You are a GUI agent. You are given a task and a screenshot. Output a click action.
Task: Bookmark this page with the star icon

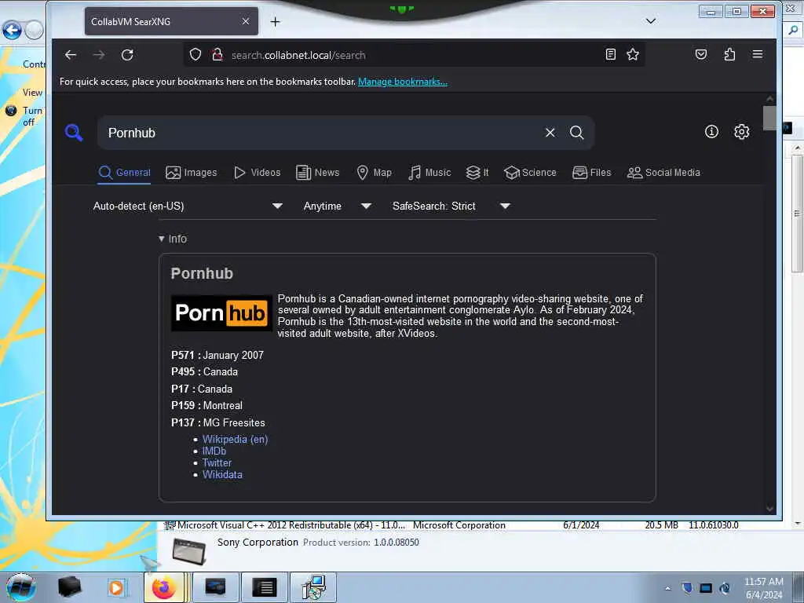coord(633,54)
